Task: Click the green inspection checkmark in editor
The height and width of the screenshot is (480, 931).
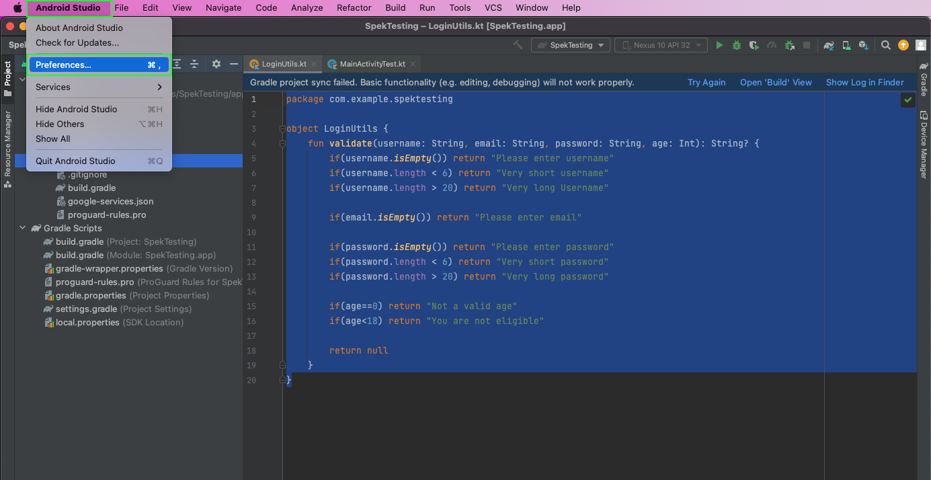Action: pyautogui.click(x=908, y=99)
